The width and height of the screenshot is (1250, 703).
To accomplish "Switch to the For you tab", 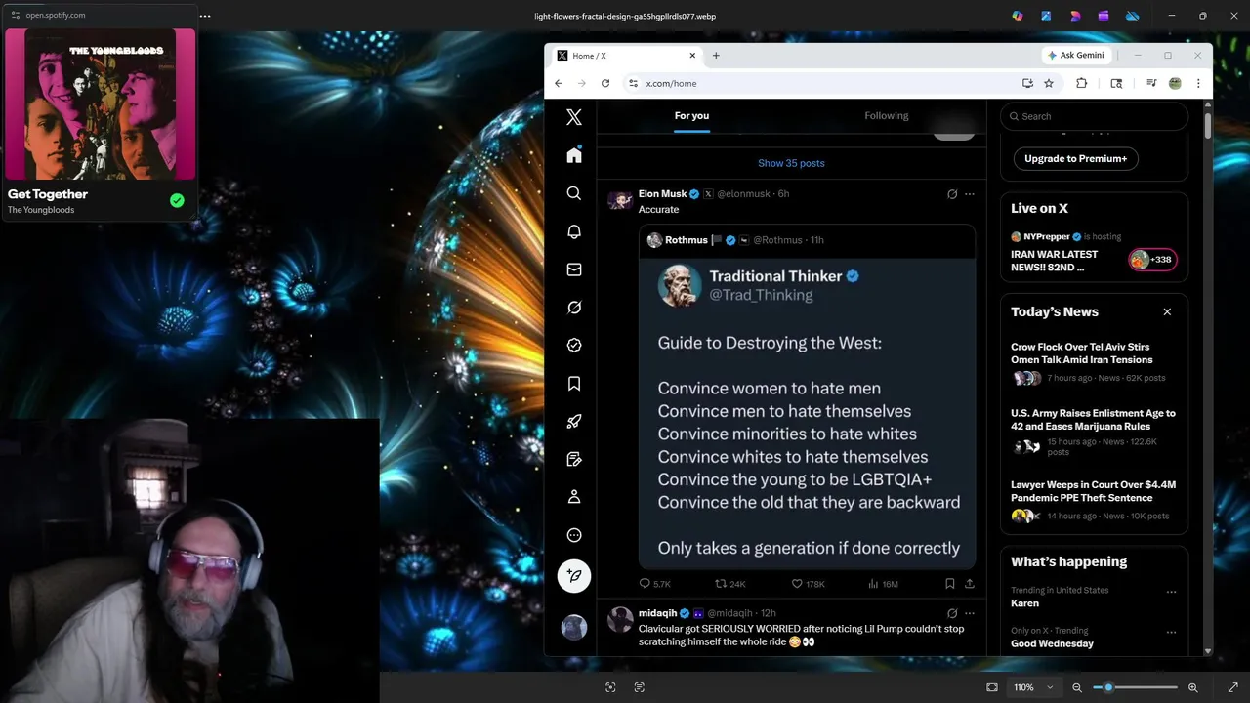I will [x=691, y=116].
